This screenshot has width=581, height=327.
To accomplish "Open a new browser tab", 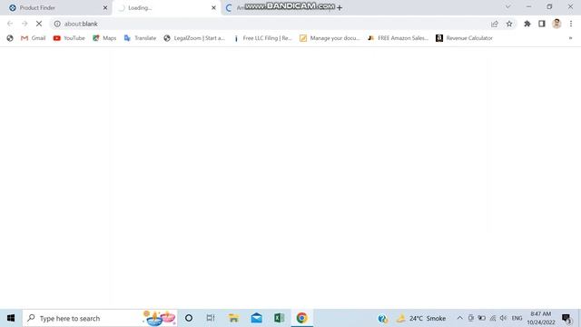I will [x=340, y=7].
